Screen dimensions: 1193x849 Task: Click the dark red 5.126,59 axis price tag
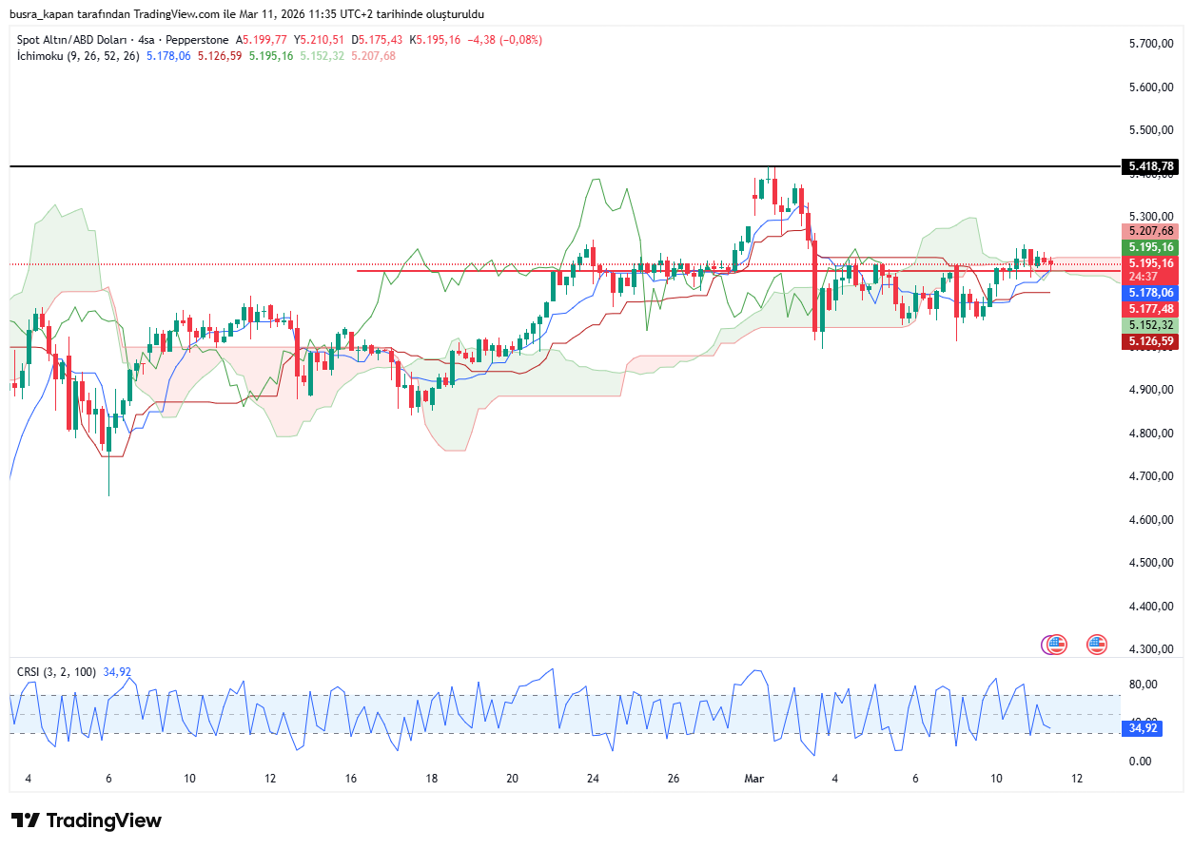tap(1151, 340)
